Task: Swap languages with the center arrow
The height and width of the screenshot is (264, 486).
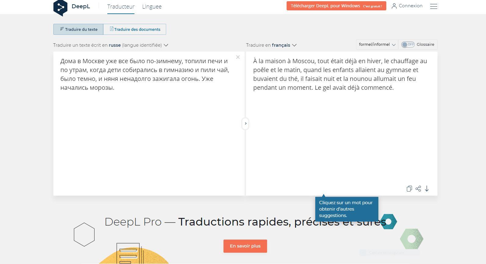Action: pyautogui.click(x=245, y=124)
